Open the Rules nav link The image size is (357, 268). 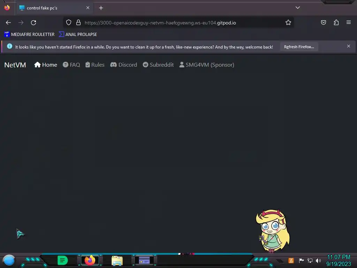(x=95, y=65)
